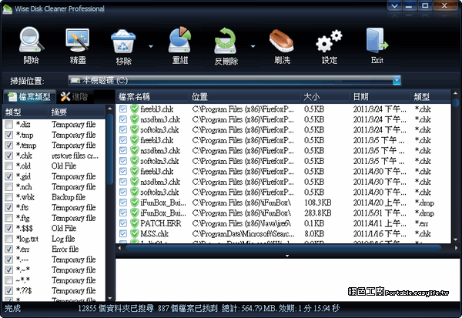Uncheck PATCH.ERR file checkbox
This screenshot has width=462, height=318.
(x=123, y=223)
